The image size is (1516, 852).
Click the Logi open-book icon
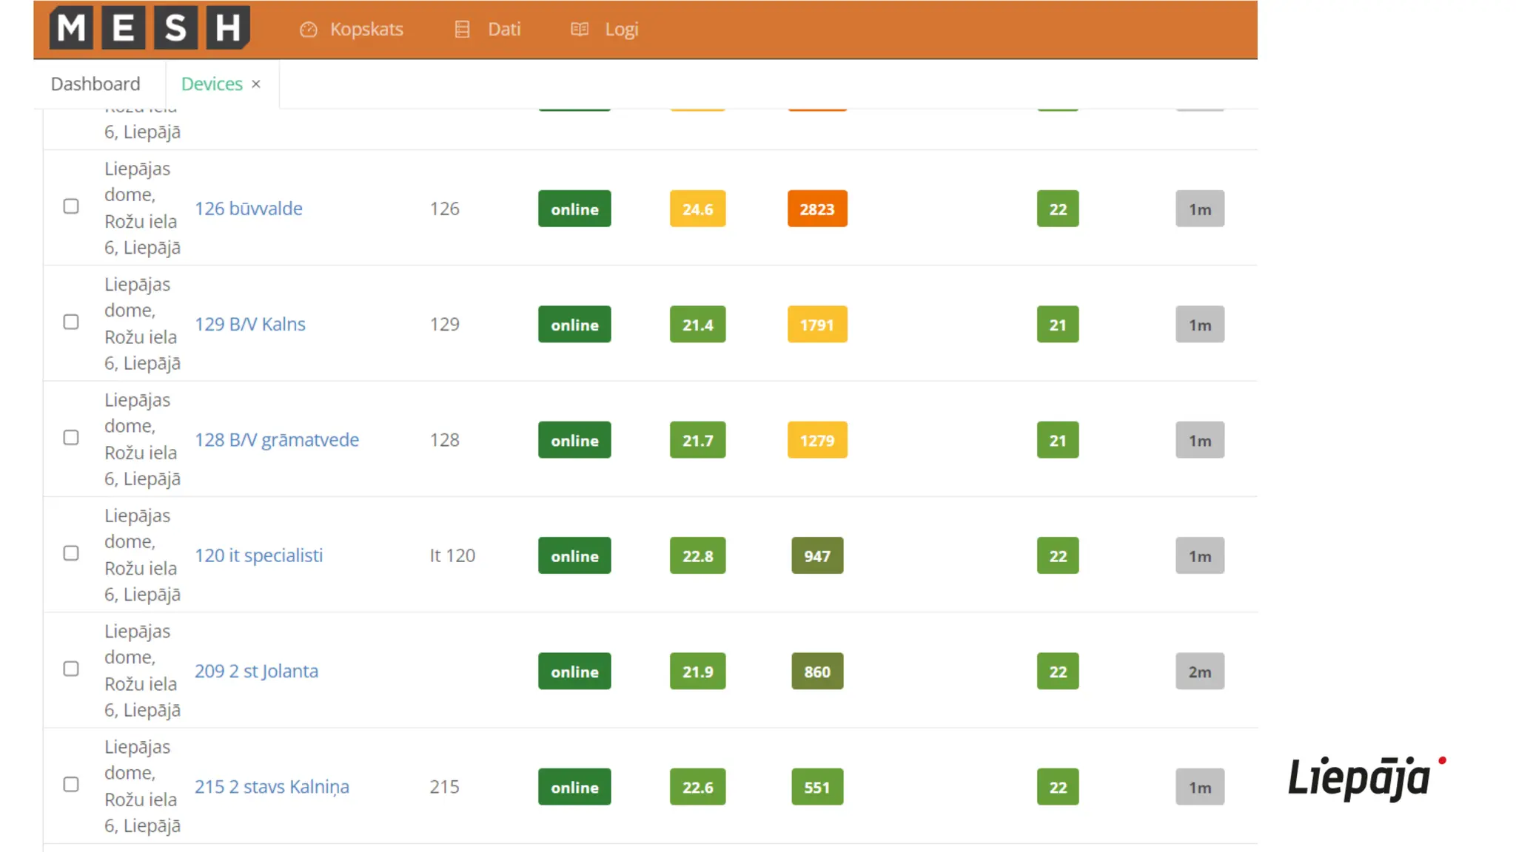point(580,30)
